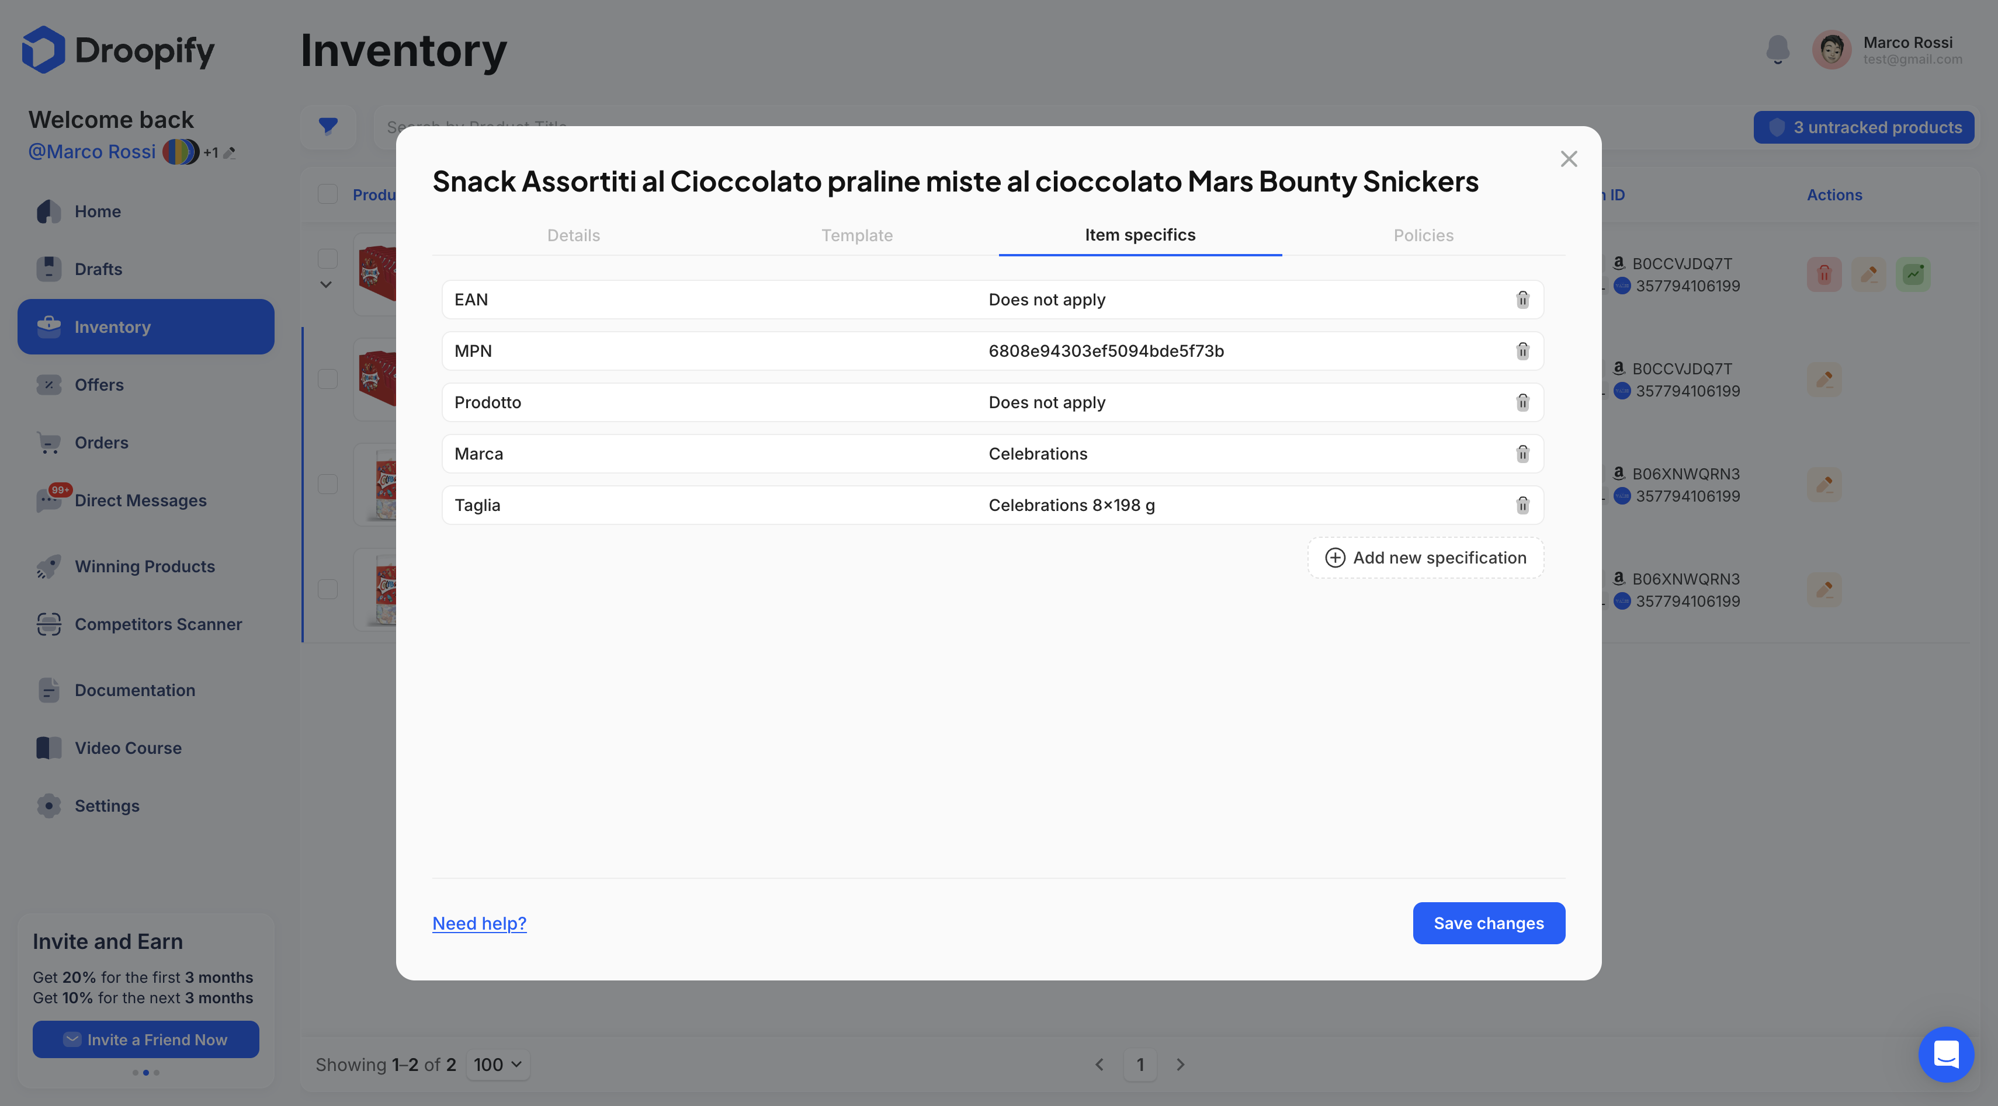Open the filter icon next to search
1998x1106 pixels.
point(328,126)
